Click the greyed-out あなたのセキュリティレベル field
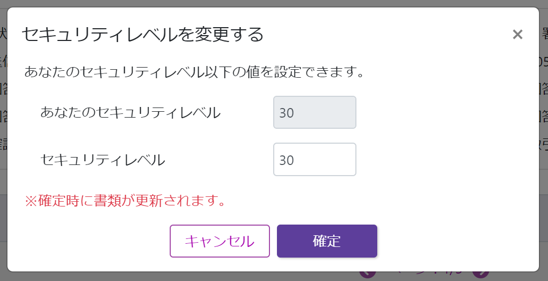 point(314,112)
